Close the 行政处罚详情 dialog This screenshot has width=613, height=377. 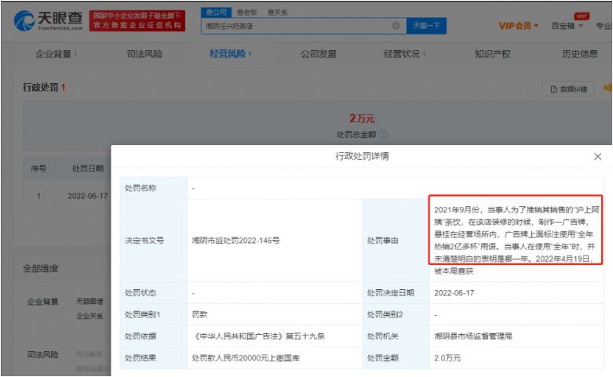597,157
